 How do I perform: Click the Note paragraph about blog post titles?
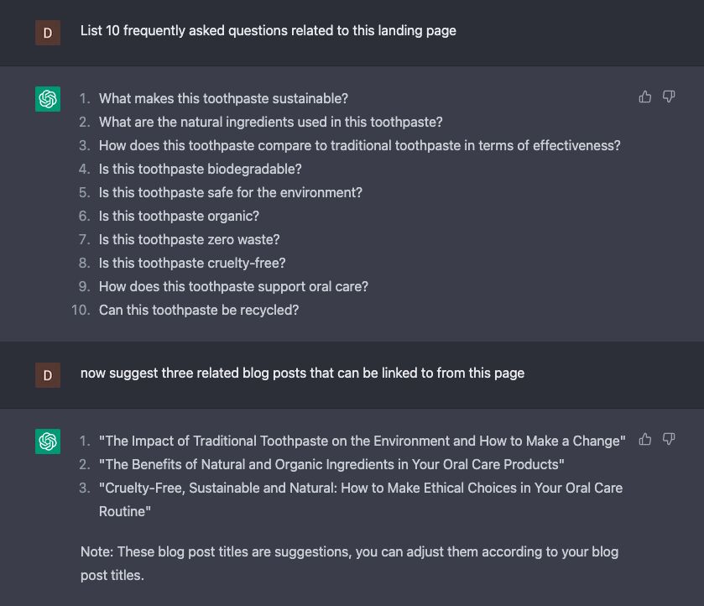(349, 563)
